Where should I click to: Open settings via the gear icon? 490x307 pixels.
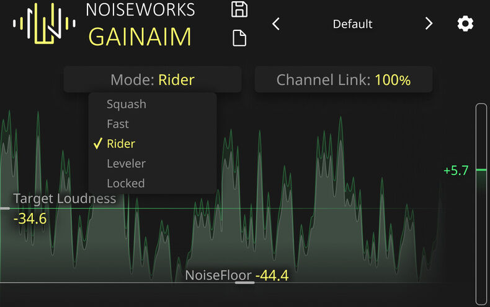(465, 24)
